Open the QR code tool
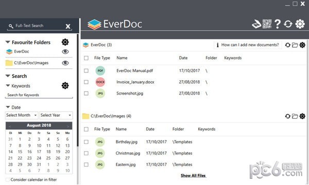The width and height of the screenshot is (309, 185). [267, 24]
